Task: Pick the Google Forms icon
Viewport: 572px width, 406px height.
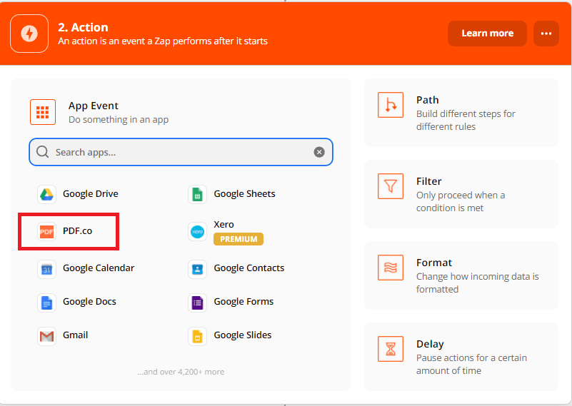Action: point(198,303)
